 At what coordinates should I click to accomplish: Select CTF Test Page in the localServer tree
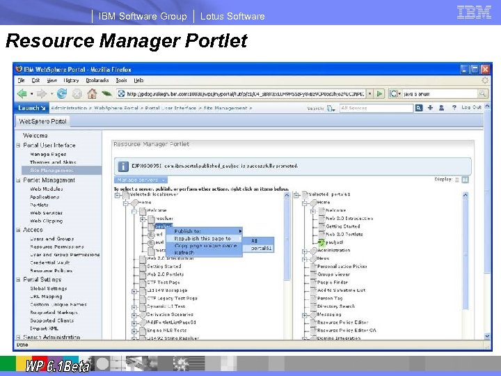[164, 282]
